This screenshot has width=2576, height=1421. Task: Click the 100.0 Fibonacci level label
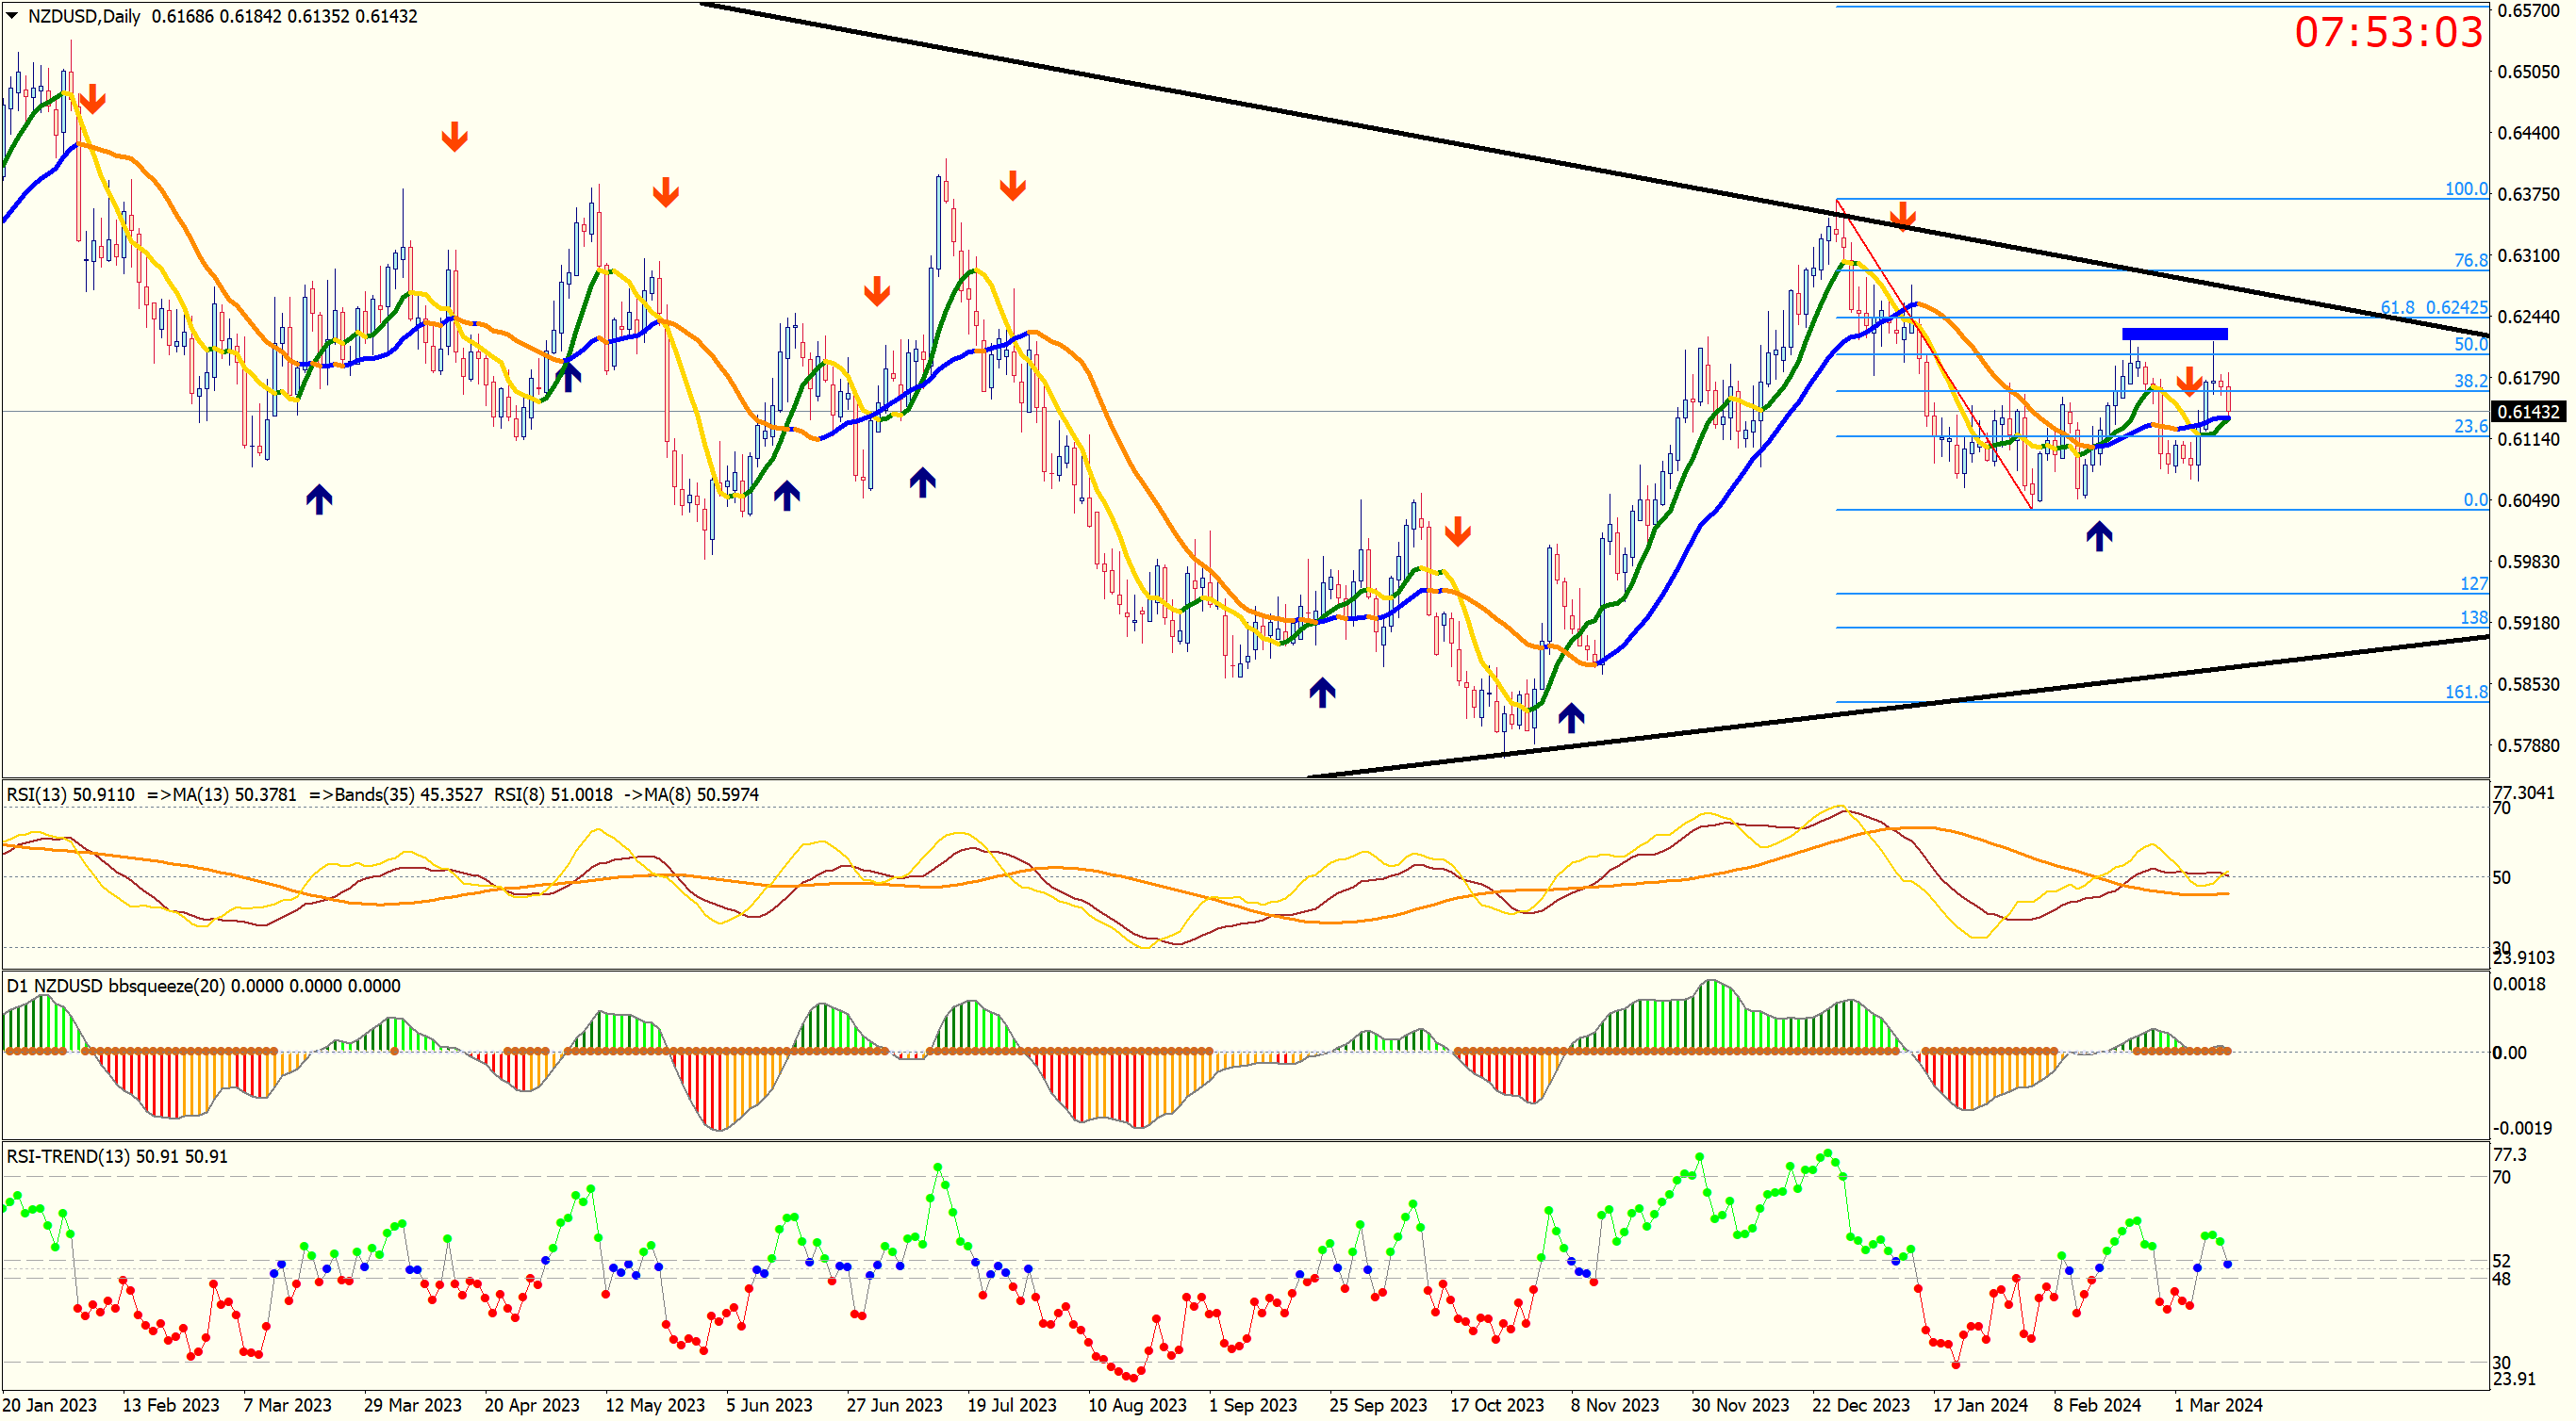coord(2465,188)
